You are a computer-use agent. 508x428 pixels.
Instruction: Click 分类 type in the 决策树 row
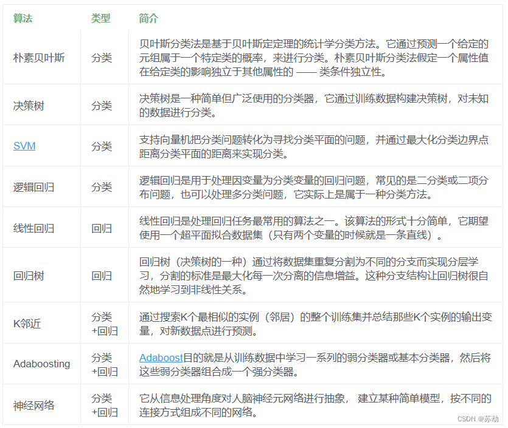(102, 106)
